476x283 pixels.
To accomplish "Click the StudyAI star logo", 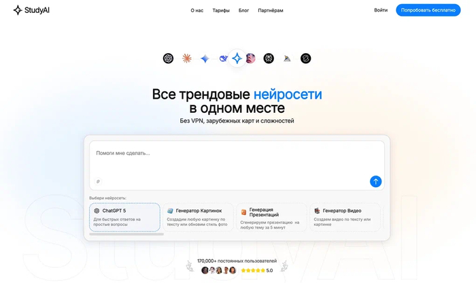I will (x=18, y=10).
